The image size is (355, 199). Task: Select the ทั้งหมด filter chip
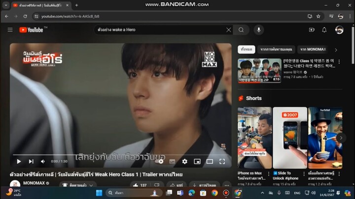click(247, 50)
